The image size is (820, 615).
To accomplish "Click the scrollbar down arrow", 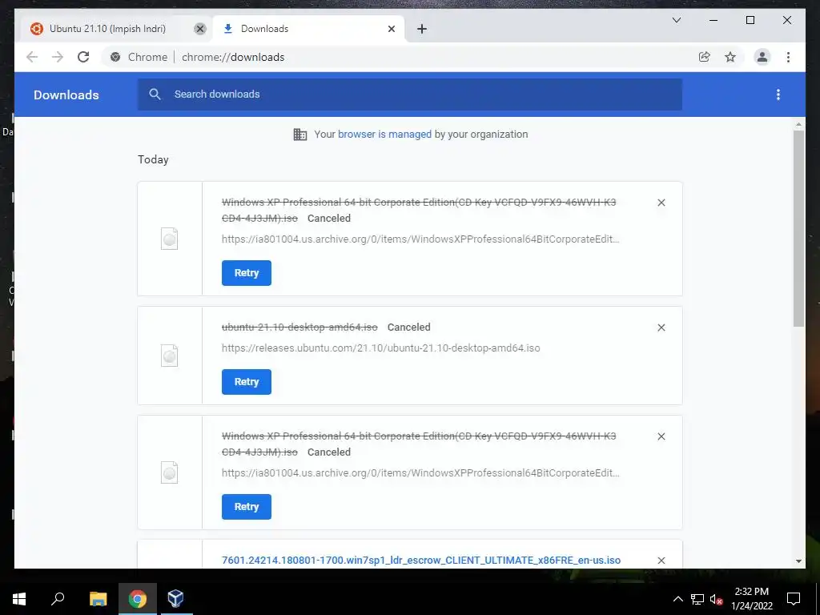I will (798, 561).
